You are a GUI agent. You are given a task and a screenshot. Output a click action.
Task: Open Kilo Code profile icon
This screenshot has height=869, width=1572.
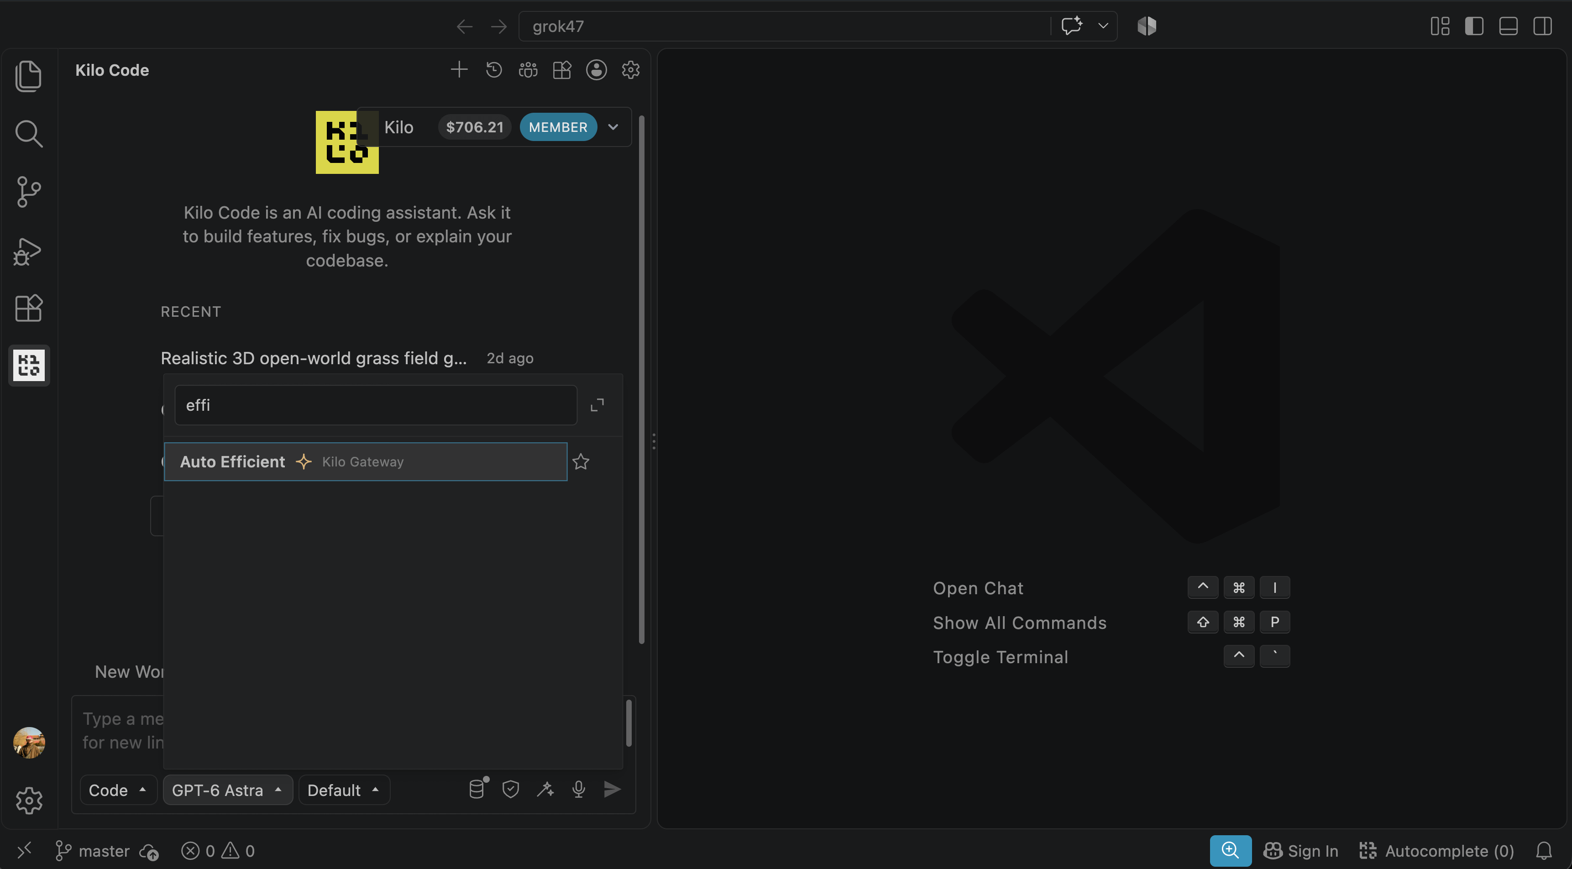point(596,69)
